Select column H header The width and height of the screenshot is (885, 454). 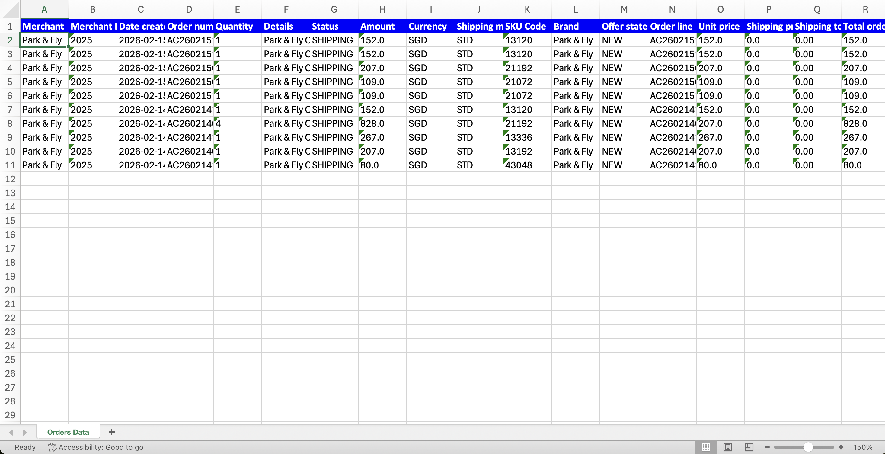[382, 10]
